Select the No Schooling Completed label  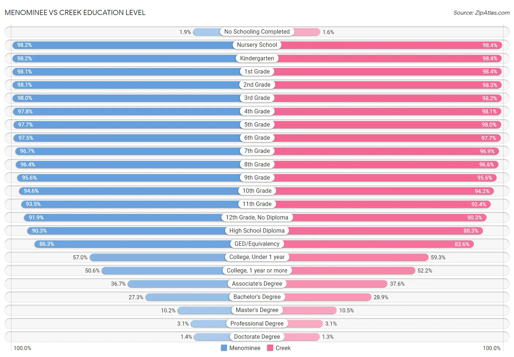[x=257, y=32]
